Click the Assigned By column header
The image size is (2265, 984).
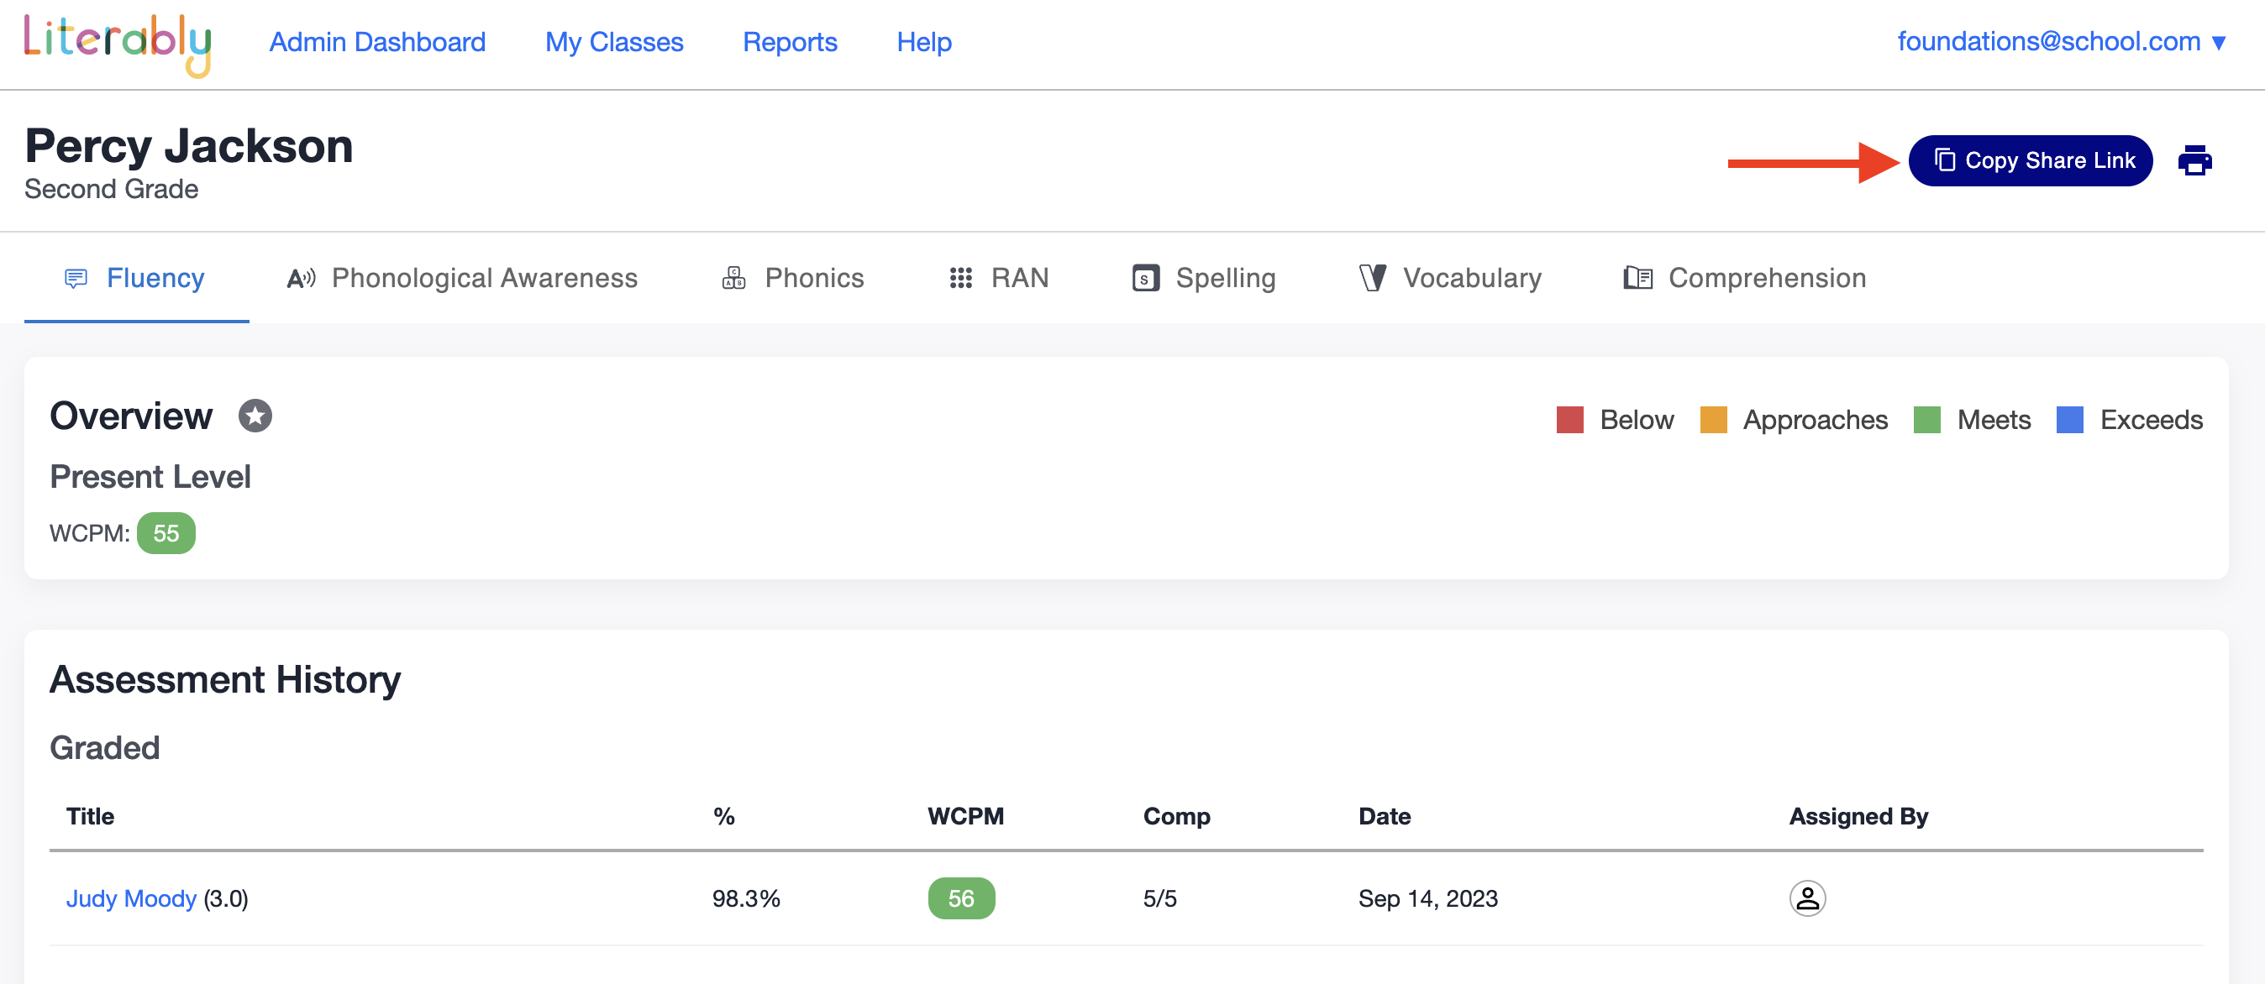(x=1858, y=816)
